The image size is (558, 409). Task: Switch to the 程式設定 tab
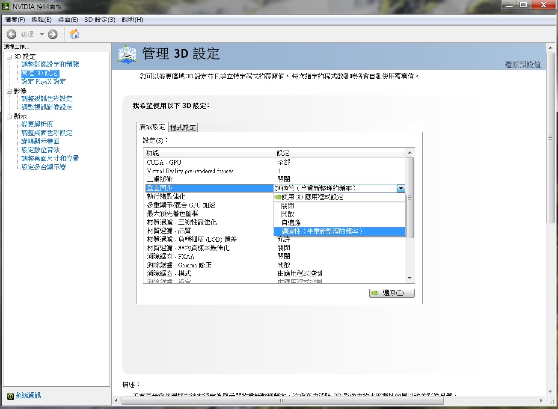[x=183, y=127]
